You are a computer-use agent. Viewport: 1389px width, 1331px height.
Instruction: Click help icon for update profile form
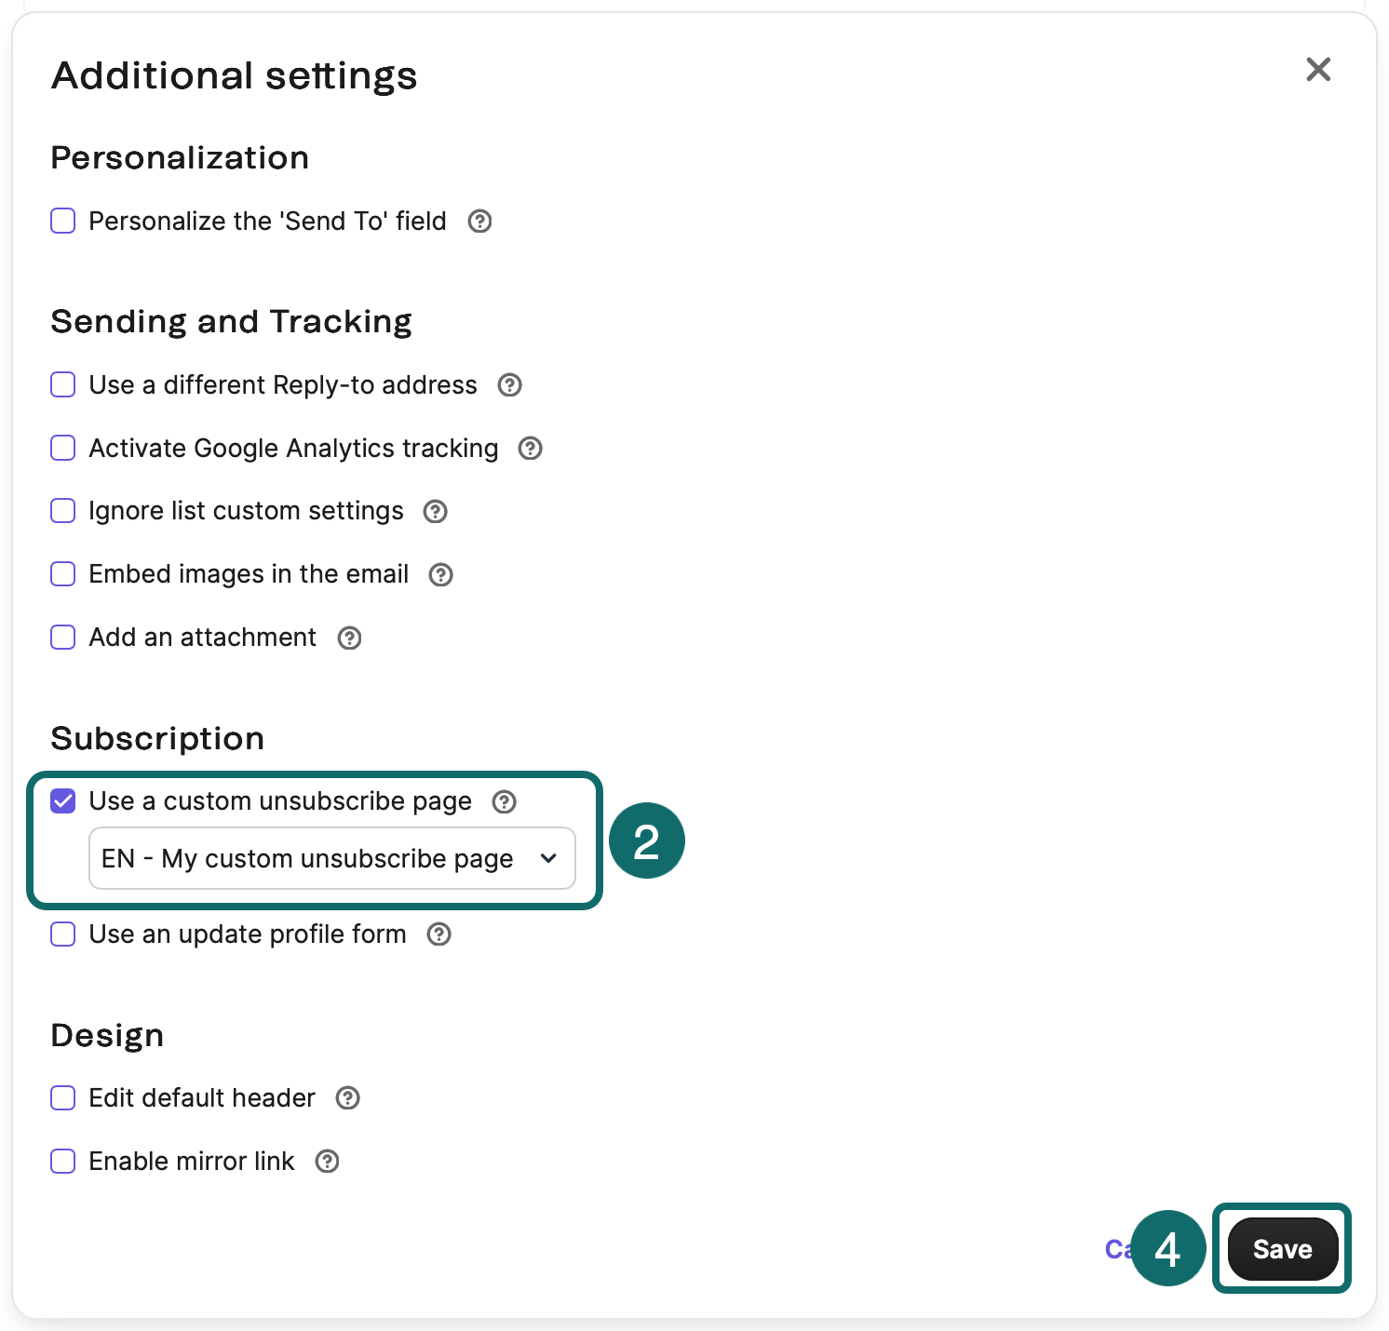pos(438,934)
